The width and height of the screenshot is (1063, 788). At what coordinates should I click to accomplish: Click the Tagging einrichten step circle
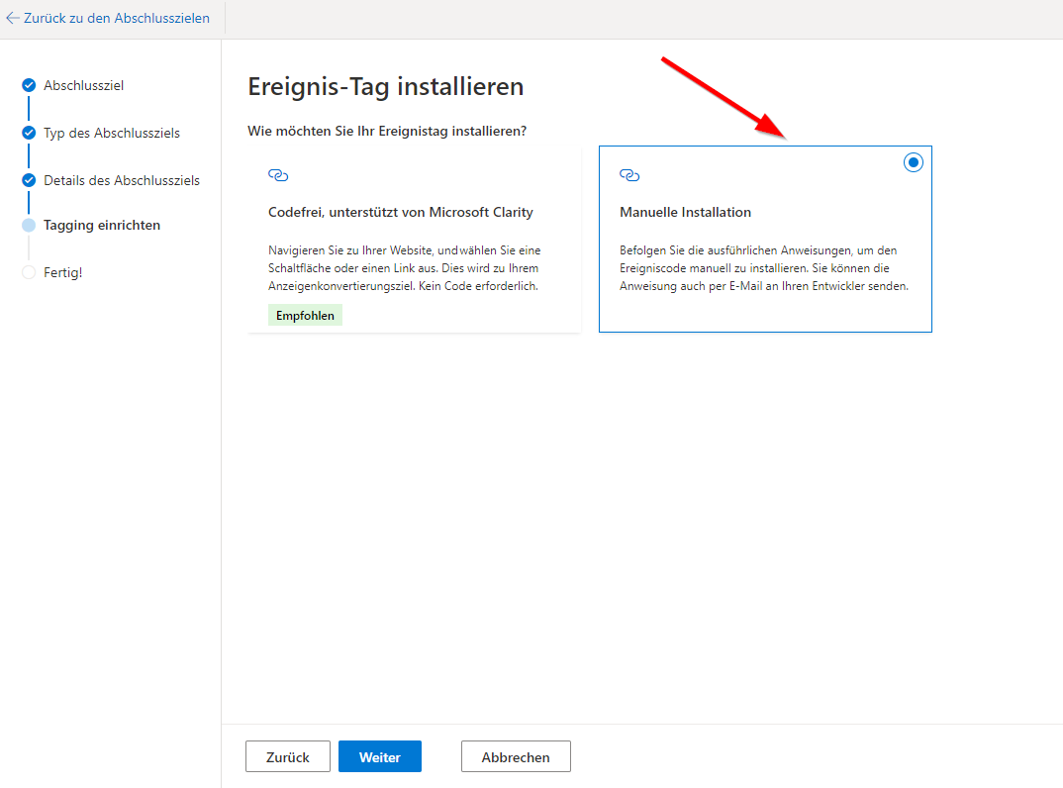(29, 225)
